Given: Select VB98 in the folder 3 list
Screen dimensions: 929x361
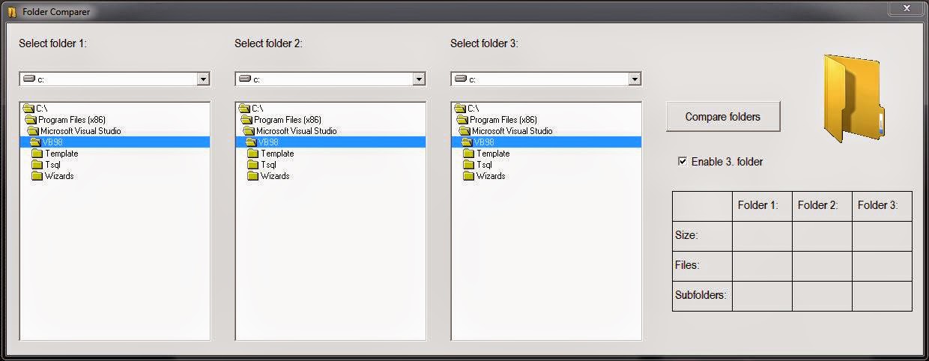Looking at the screenshot, I should point(484,142).
